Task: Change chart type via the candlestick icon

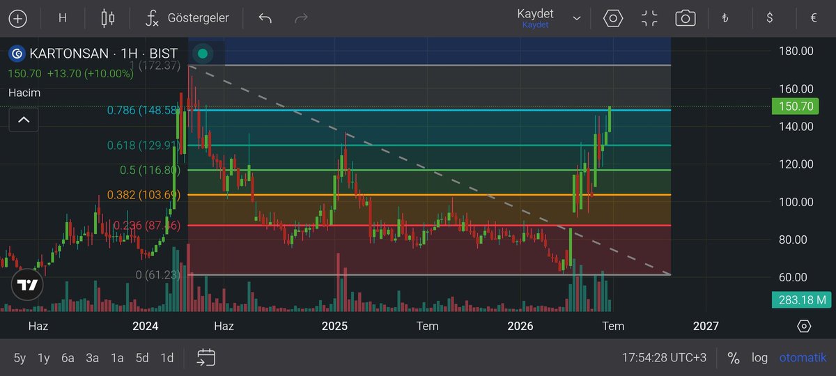Action: coord(107,18)
